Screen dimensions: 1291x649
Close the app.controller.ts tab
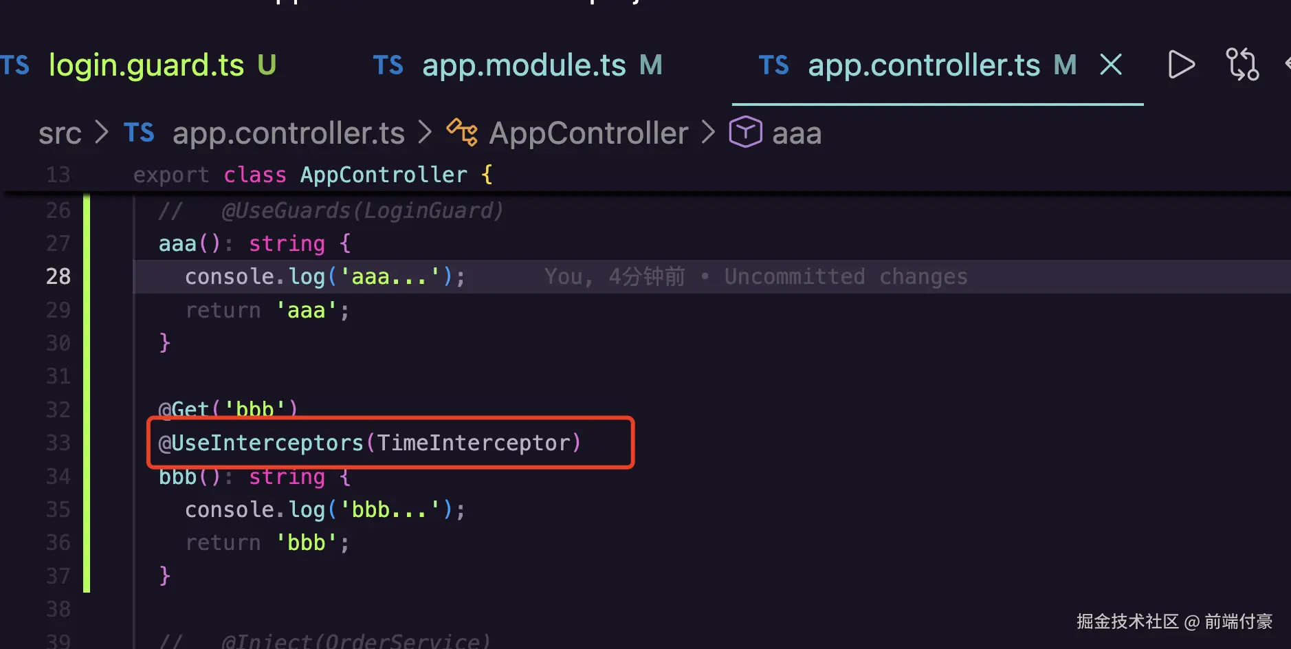[x=1111, y=65]
